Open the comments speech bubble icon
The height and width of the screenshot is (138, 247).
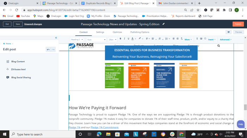point(229,32)
